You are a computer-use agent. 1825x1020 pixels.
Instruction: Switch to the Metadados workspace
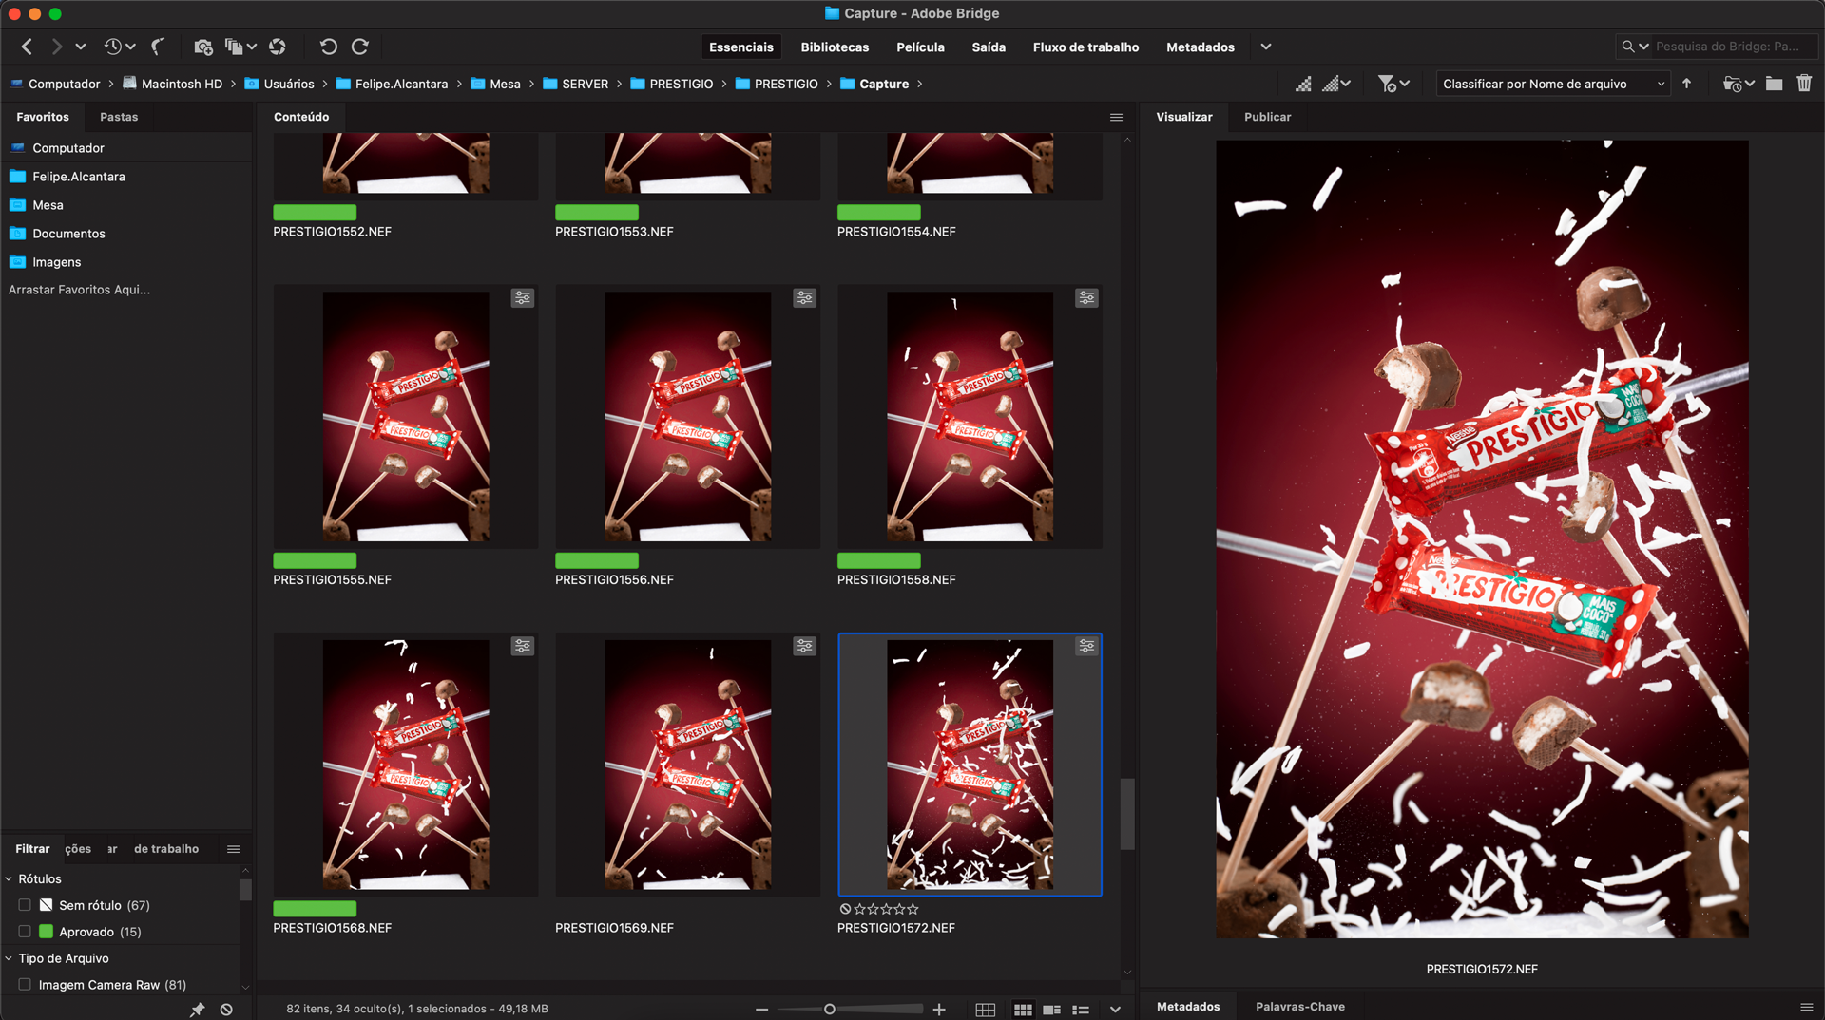(1201, 47)
